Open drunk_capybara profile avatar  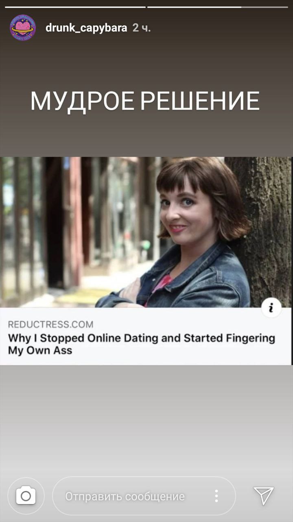(23, 28)
